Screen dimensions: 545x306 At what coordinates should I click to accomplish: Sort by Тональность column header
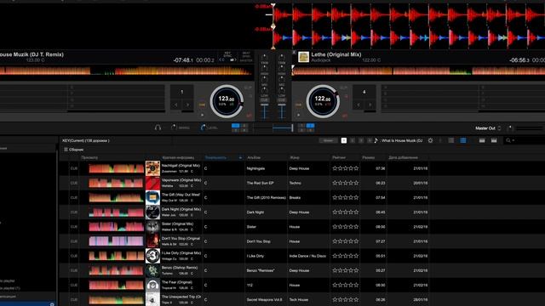click(x=215, y=157)
